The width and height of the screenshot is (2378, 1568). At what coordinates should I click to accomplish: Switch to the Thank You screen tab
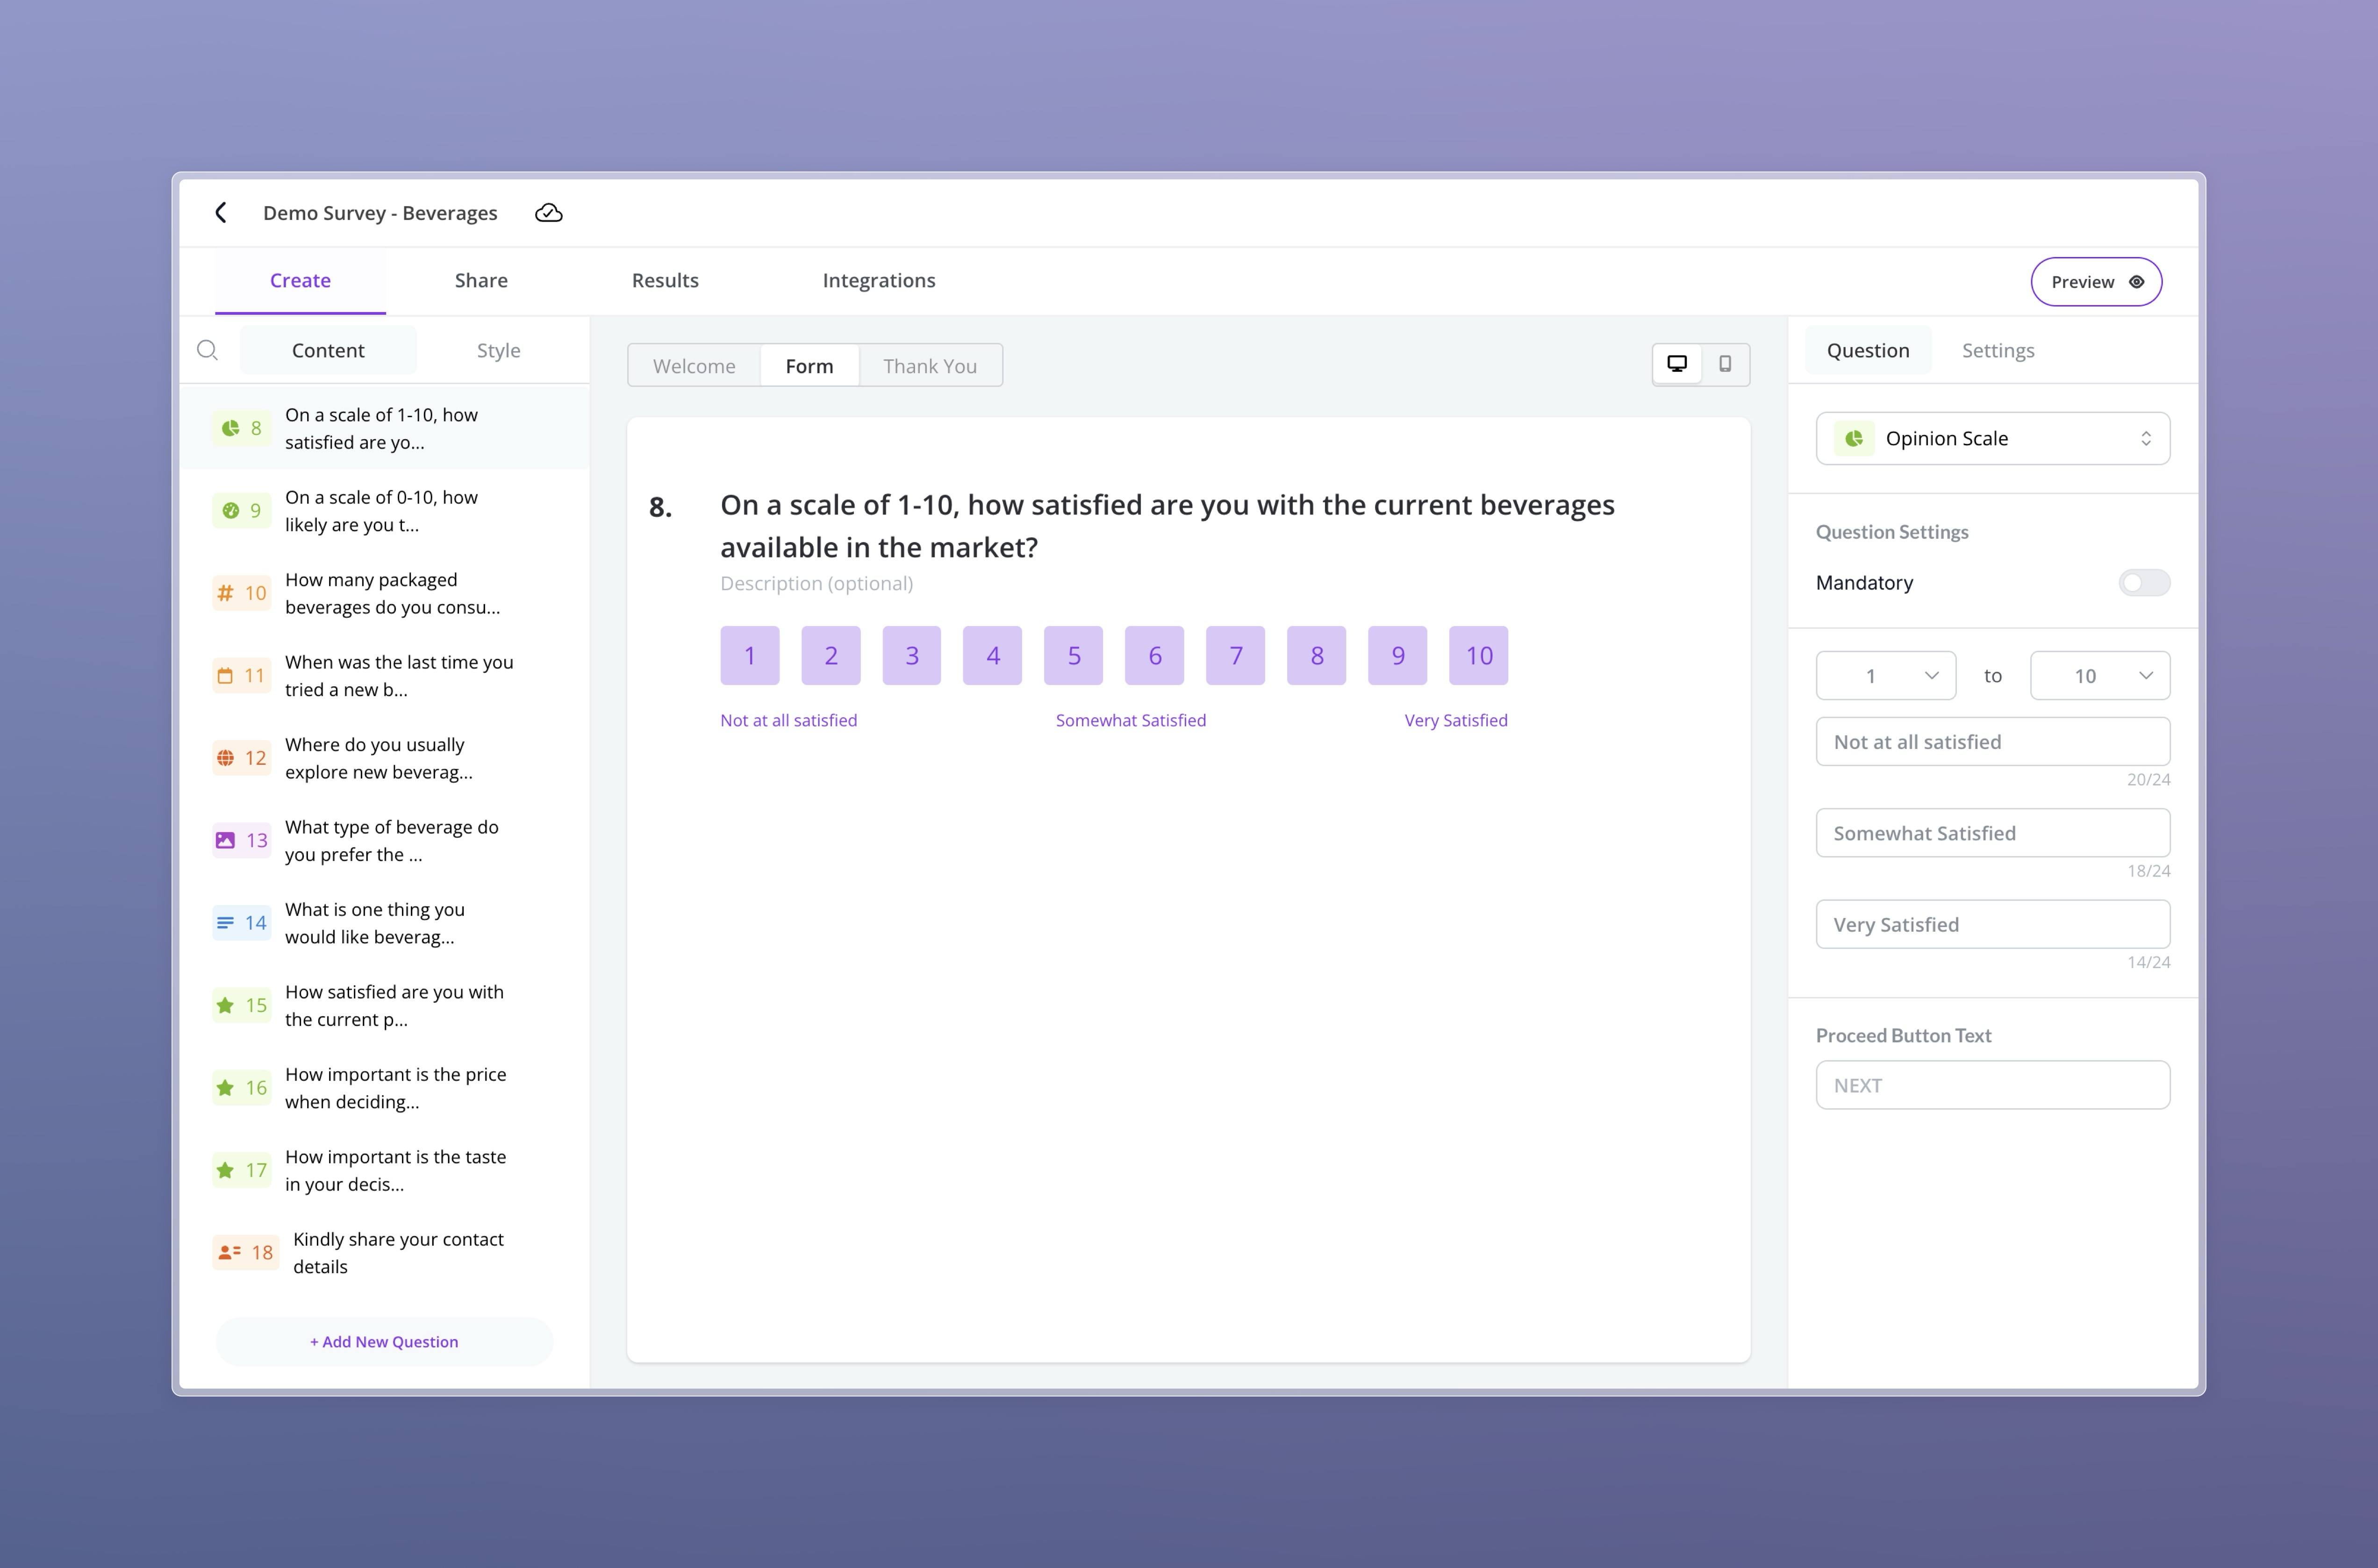point(931,366)
